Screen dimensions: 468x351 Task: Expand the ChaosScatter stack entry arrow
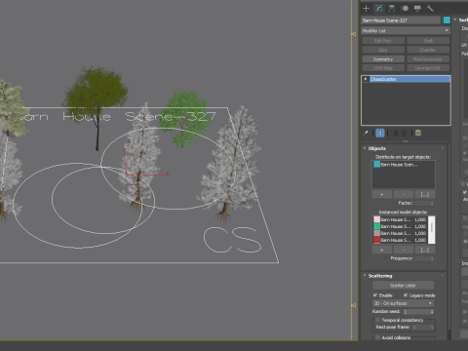[x=366, y=79]
